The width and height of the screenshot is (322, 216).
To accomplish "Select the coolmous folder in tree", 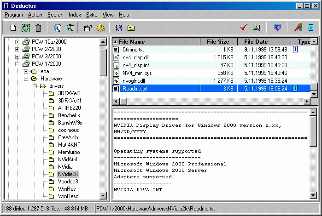I will 69,130.
